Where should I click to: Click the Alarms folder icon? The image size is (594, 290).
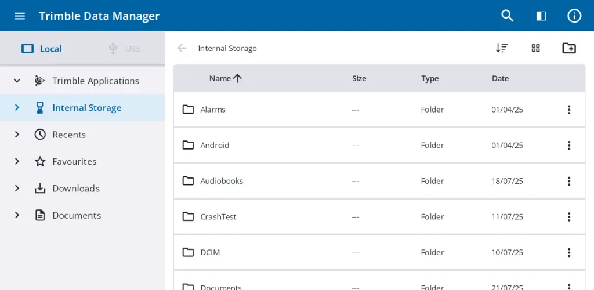189,110
